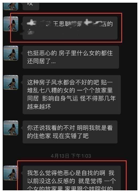Tap the text 还同居了… in the second bubble
Viewport: 140px width, 193px height.
[41, 61]
